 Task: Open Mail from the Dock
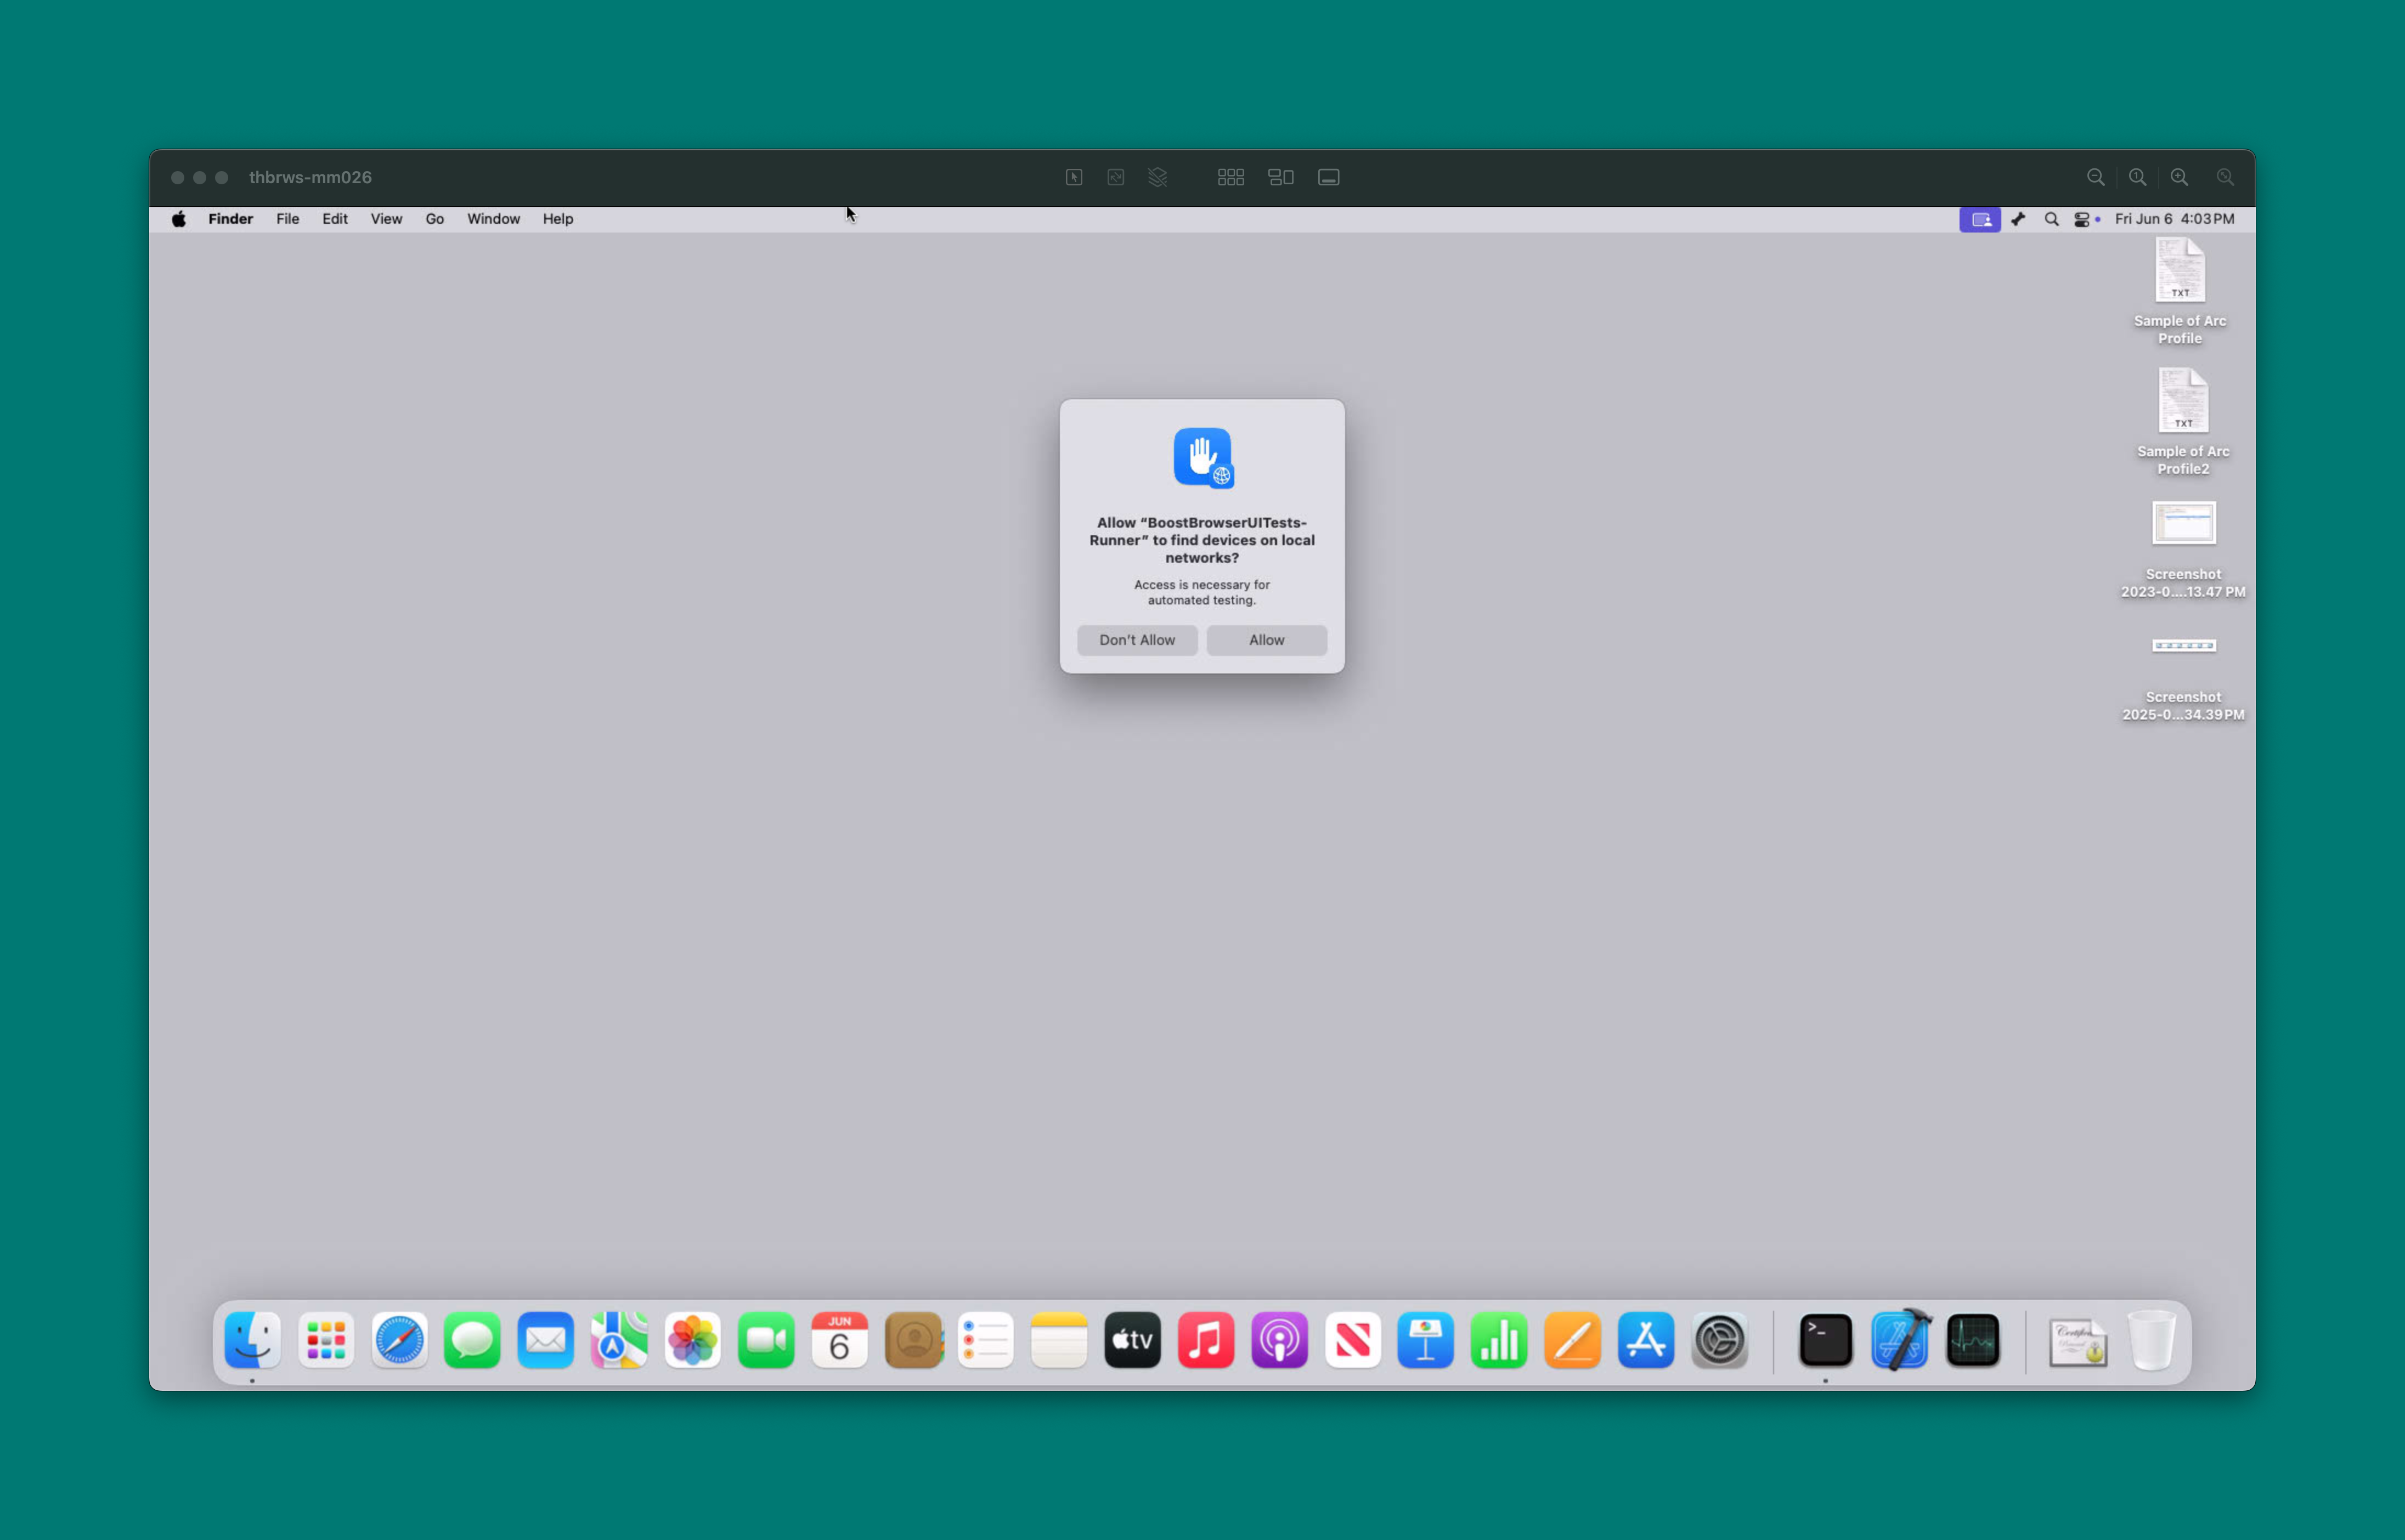coord(546,1340)
